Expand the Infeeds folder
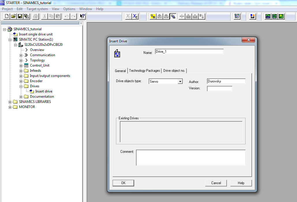Image resolution: width=297 pixels, height=202 pixels. 21,71
